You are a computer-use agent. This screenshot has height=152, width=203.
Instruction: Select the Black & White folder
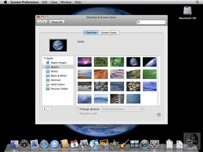pyautogui.click(x=58, y=76)
